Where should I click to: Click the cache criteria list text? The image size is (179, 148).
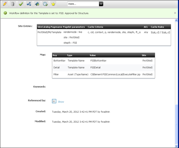pos(114,32)
